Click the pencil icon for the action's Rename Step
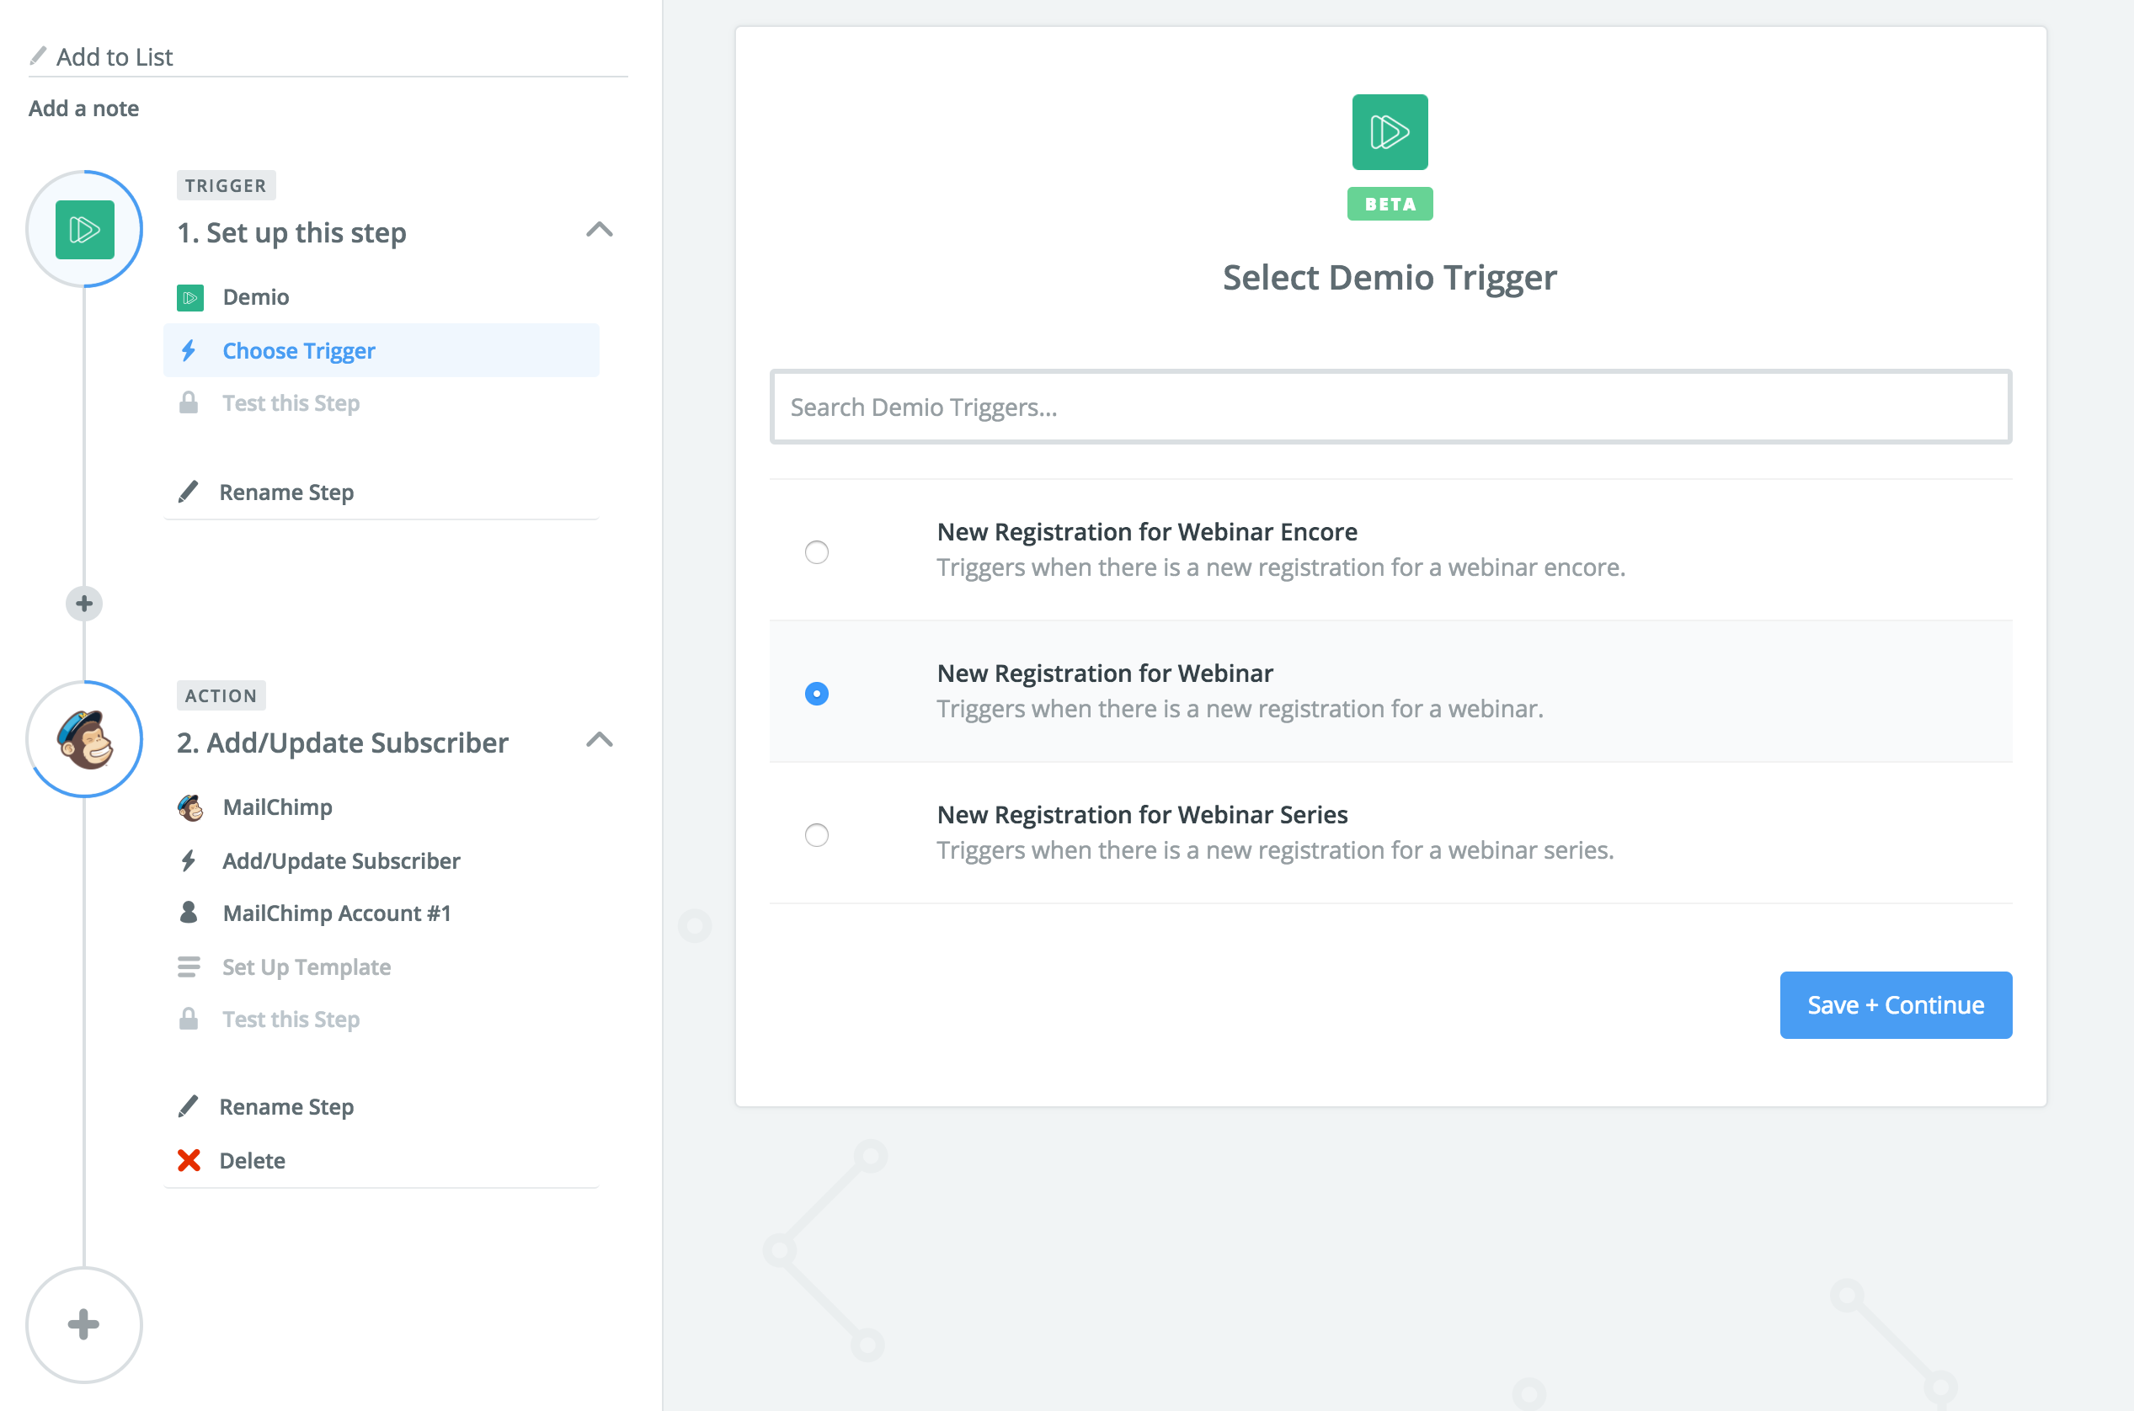 (188, 1106)
